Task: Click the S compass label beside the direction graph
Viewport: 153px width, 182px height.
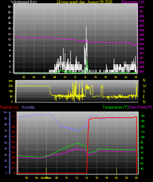Action: click(144, 91)
